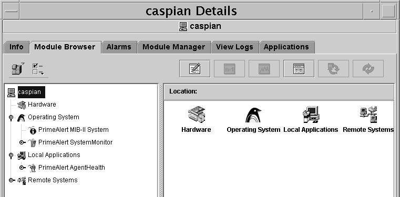Open the Alarms tab
The image size is (400, 197).
tap(119, 47)
